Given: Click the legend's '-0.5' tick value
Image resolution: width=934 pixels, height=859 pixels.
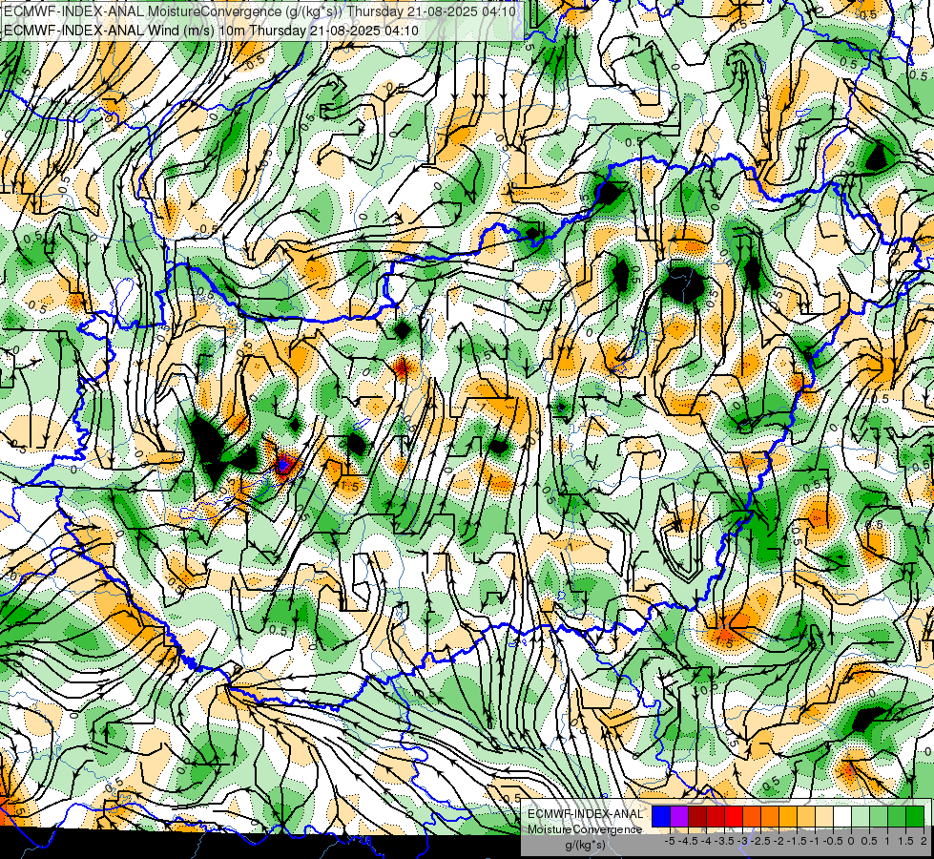Looking at the screenshot, I should [x=833, y=841].
